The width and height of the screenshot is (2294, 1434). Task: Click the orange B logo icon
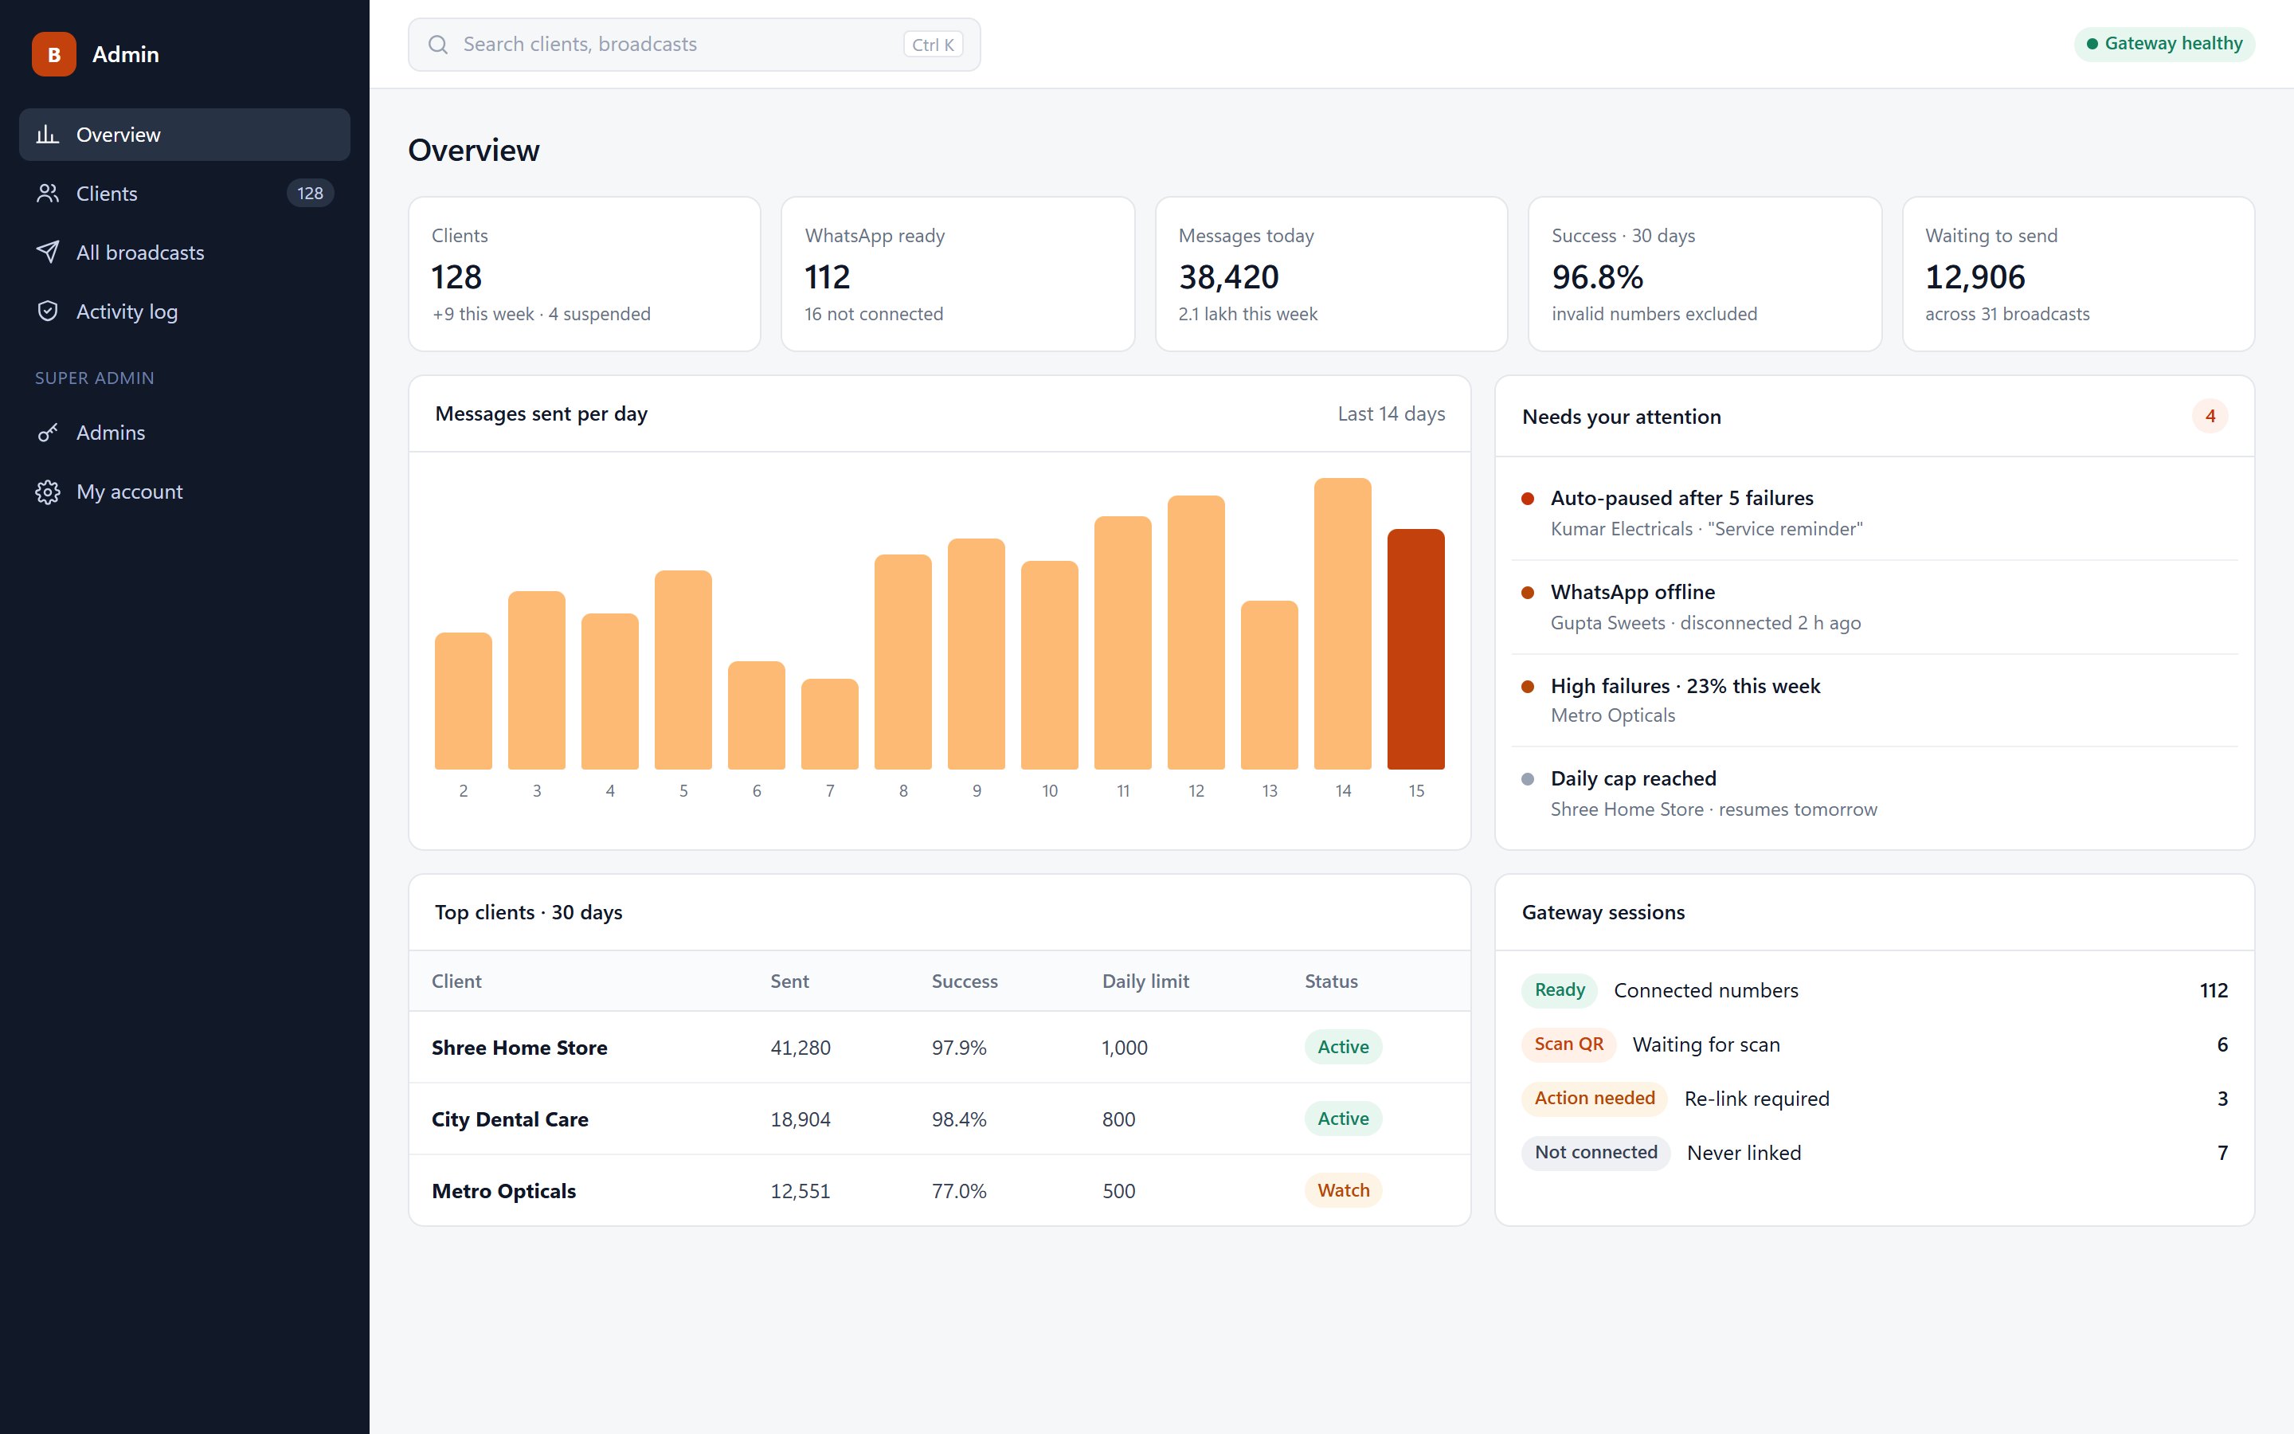click(54, 54)
